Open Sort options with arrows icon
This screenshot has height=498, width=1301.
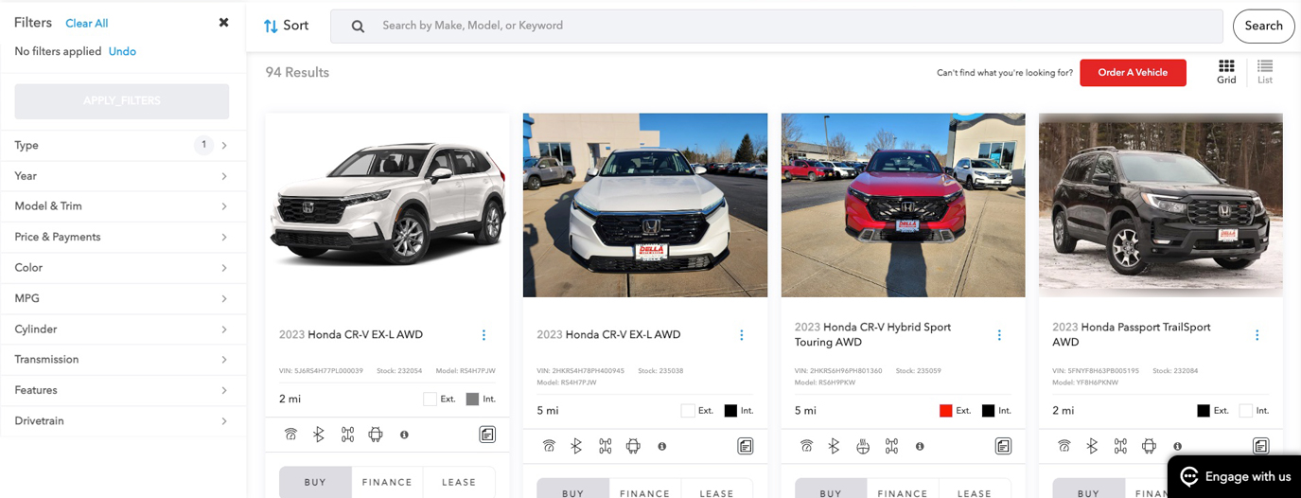pyautogui.click(x=286, y=26)
